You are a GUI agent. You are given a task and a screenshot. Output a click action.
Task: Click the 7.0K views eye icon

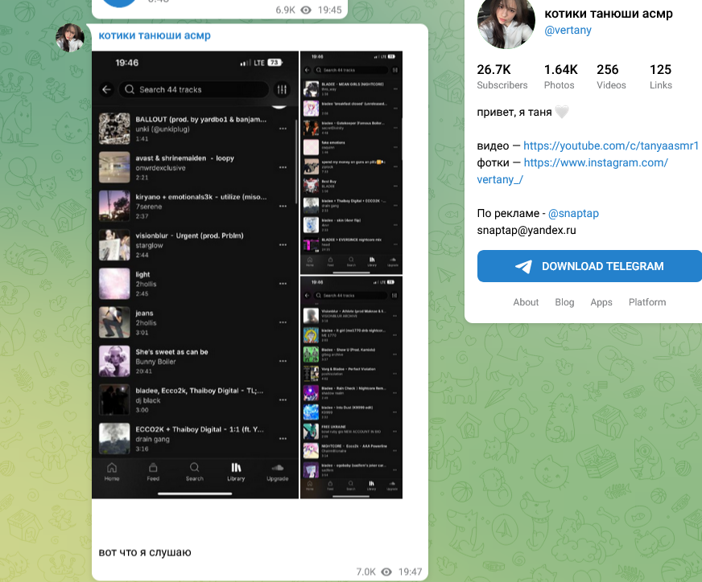[x=386, y=572]
